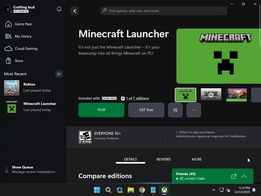
Task: Pop out the Friends chat window
Action: (x=234, y=177)
